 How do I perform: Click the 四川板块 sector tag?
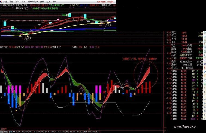point(19,8)
